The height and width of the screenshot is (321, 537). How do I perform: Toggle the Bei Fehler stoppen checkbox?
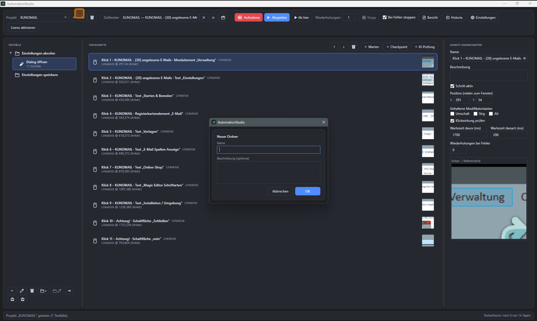(385, 17)
